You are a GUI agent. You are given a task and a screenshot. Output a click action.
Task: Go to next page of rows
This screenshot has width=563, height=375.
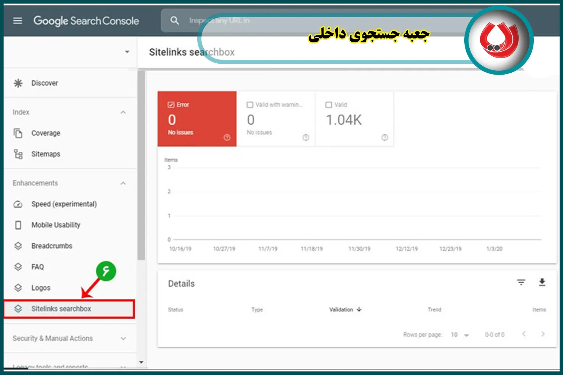(x=543, y=334)
